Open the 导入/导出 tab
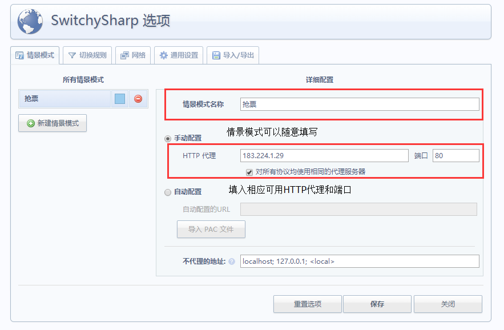Screen dimensions: 504x330 pyautogui.click(x=233, y=55)
